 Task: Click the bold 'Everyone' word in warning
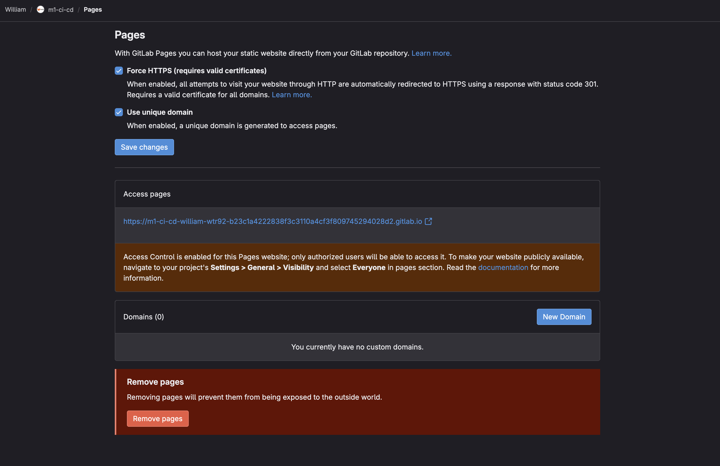point(369,267)
